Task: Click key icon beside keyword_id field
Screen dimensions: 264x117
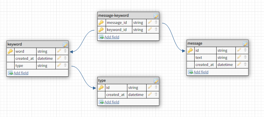Action: [x=101, y=30]
